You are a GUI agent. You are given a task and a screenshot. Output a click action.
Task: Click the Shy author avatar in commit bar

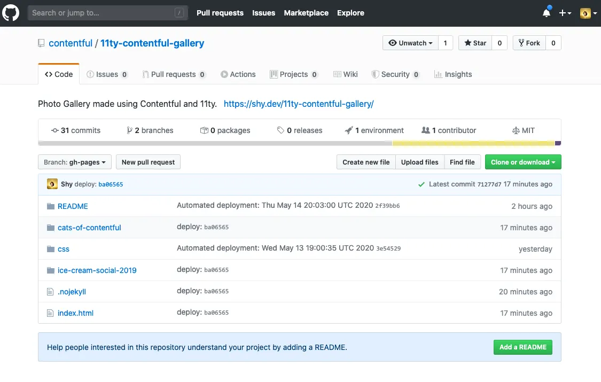(52, 184)
